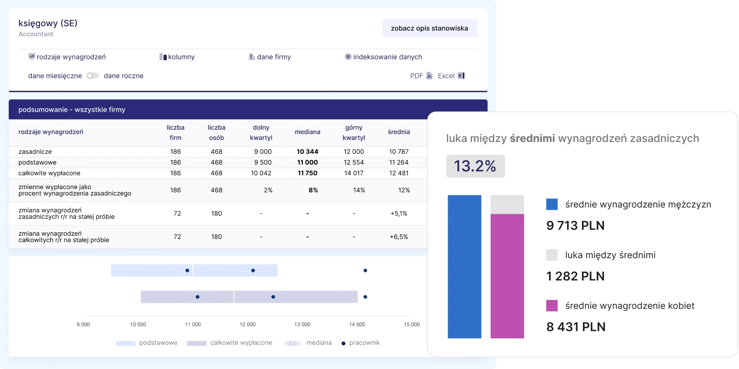Open the rodzaje wynagrodzeń menu label
This screenshot has width=739, height=369.
click(x=71, y=57)
